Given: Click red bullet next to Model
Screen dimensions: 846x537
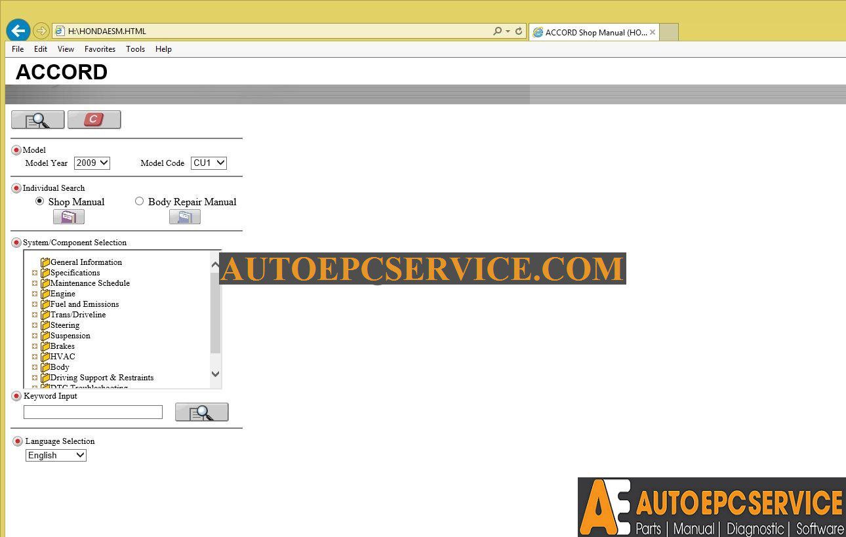Looking at the screenshot, I should (x=16, y=150).
